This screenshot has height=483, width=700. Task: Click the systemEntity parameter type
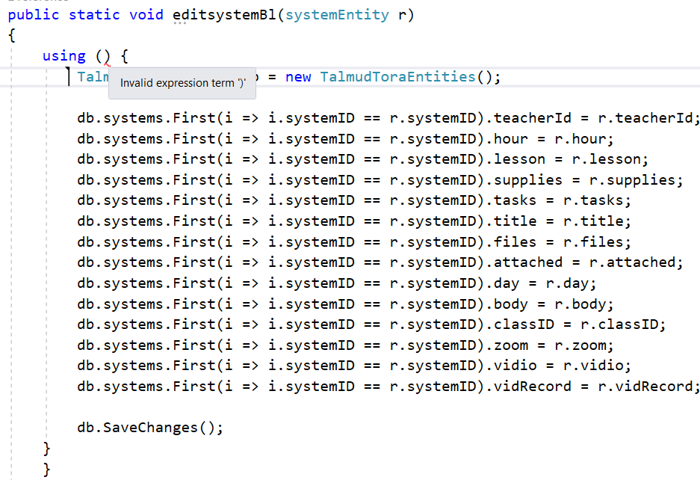[x=337, y=15]
